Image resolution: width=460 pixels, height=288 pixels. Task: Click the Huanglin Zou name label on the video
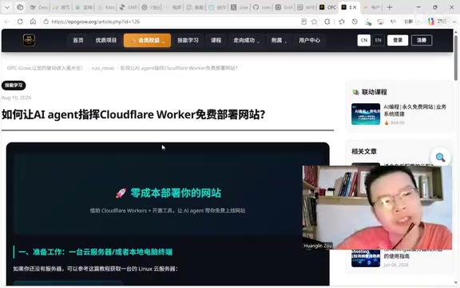pos(318,246)
